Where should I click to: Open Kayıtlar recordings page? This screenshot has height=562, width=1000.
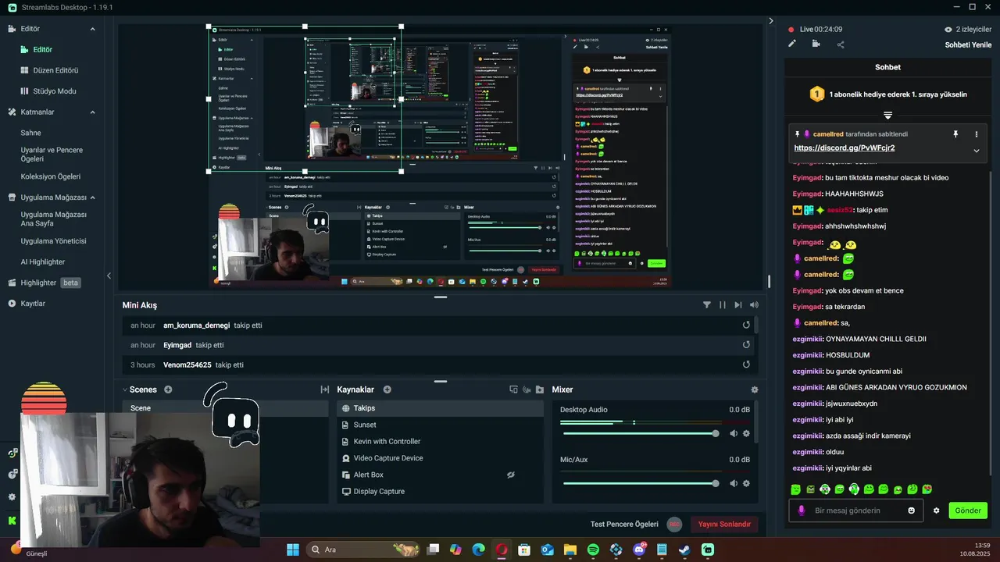point(33,304)
